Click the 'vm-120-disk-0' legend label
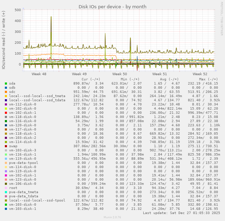This screenshot has height=221, width=225. [23, 125]
